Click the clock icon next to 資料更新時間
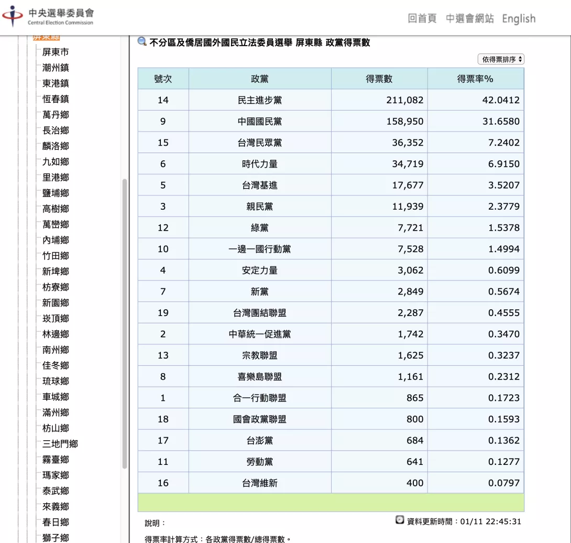The height and width of the screenshot is (543, 571). click(400, 520)
